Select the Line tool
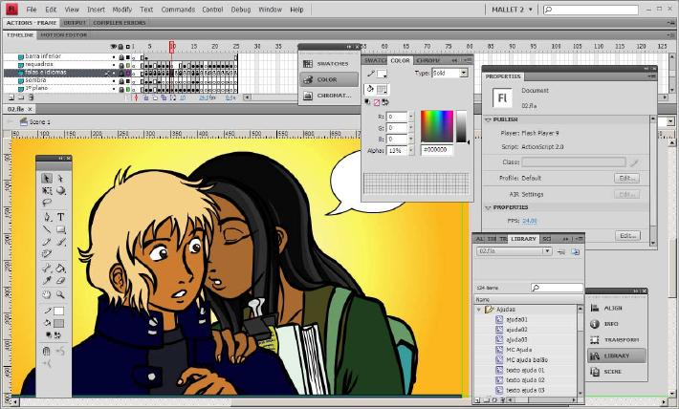Image resolution: width=679 pixels, height=409 pixels. tap(47, 229)
